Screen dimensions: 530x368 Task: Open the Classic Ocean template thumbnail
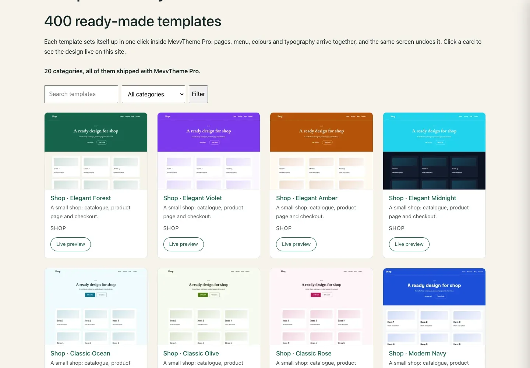tap(96, 307)
